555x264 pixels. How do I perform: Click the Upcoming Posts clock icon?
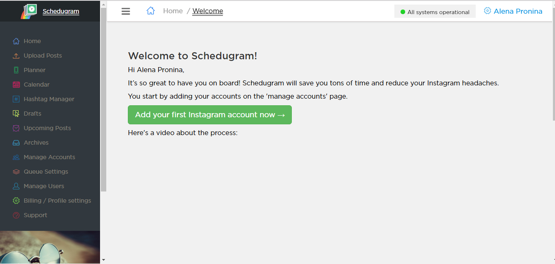pos(16,128)
